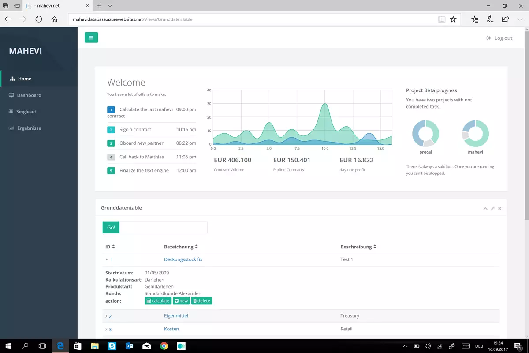Add page to favorites with star icon

(453, 19)
